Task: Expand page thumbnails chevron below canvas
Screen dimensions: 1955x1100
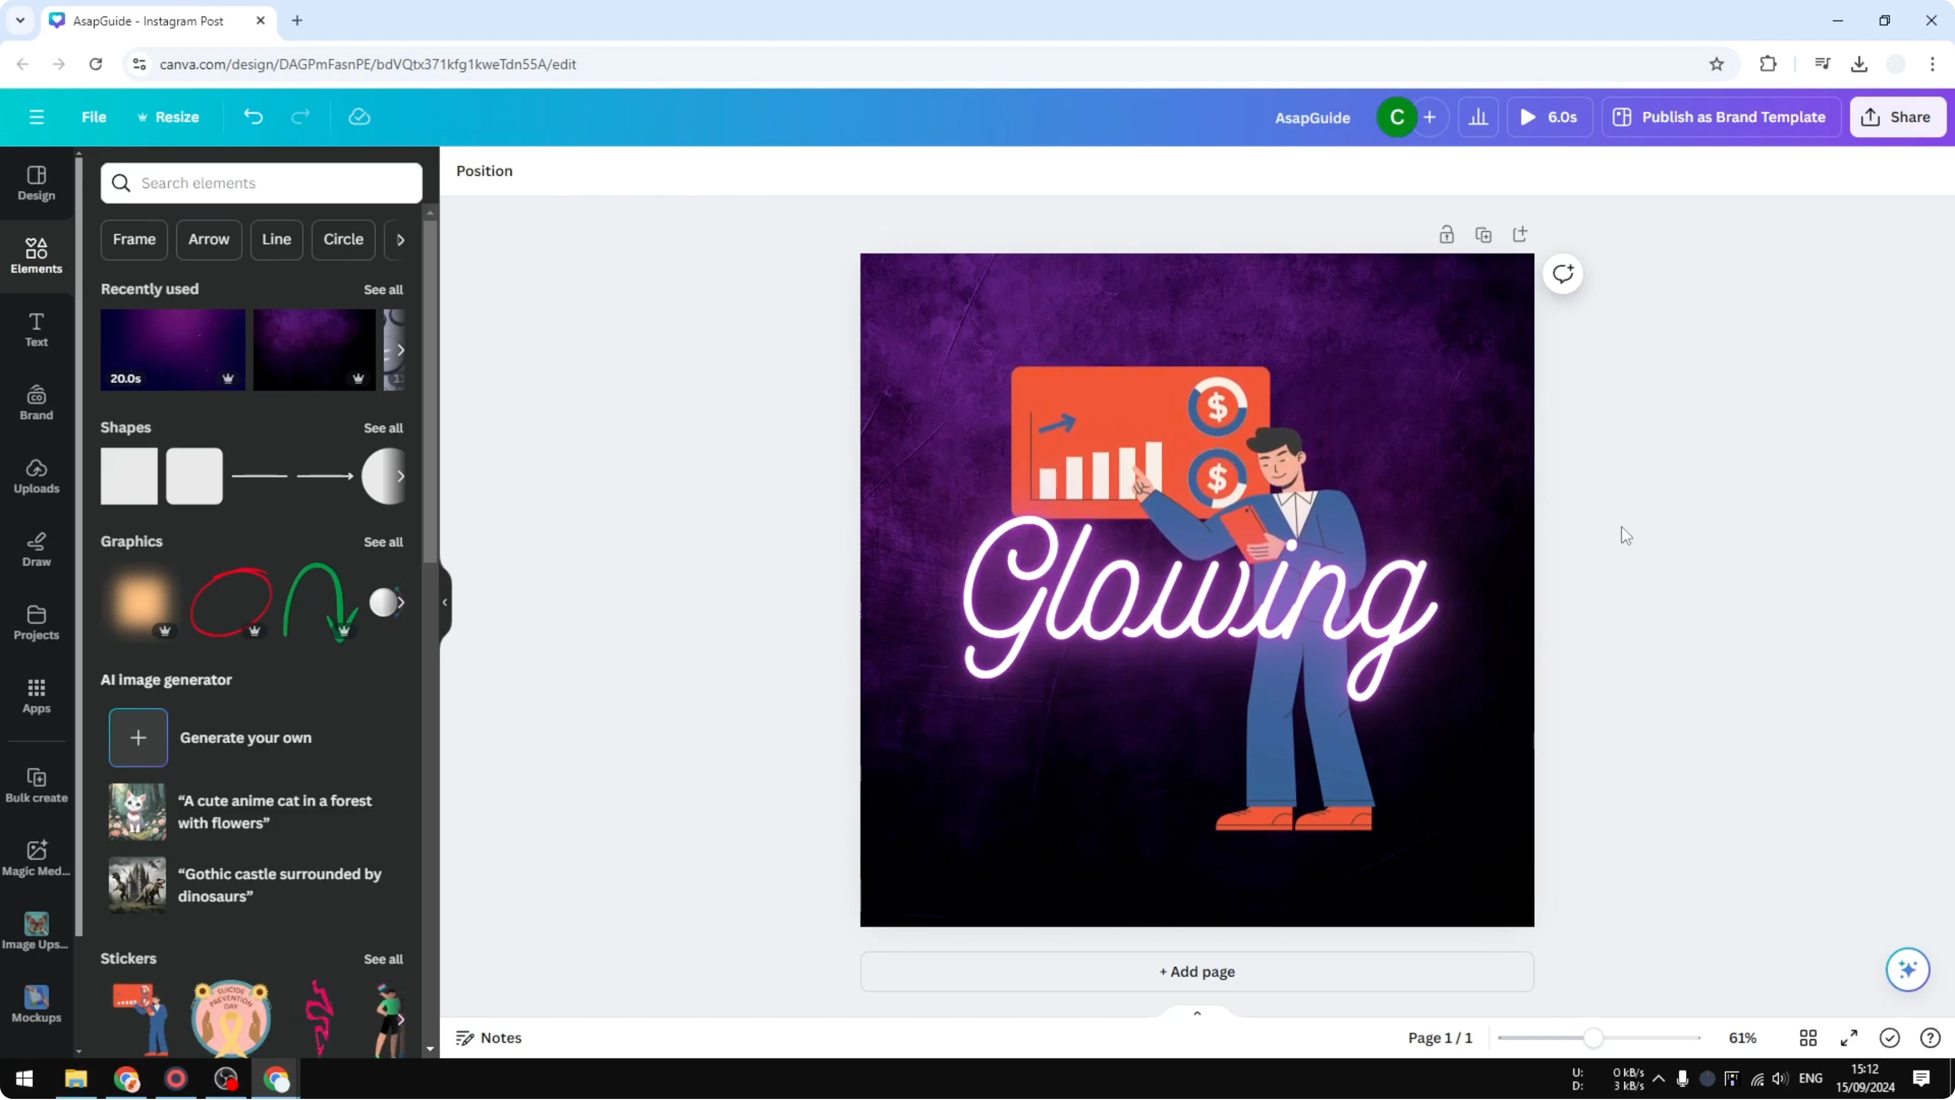Action: tap(1197, 1014)
